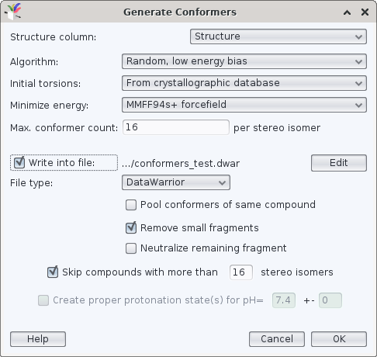Viewport: 377px width, 357px height.
Task: Expand the Algorithm dropdown
Action: click(x=244, y=61)
